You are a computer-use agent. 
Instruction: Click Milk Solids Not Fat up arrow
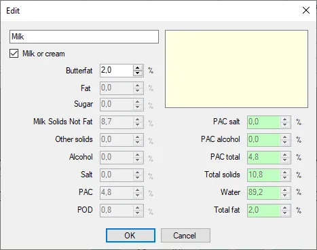click(x=138, y=120)
